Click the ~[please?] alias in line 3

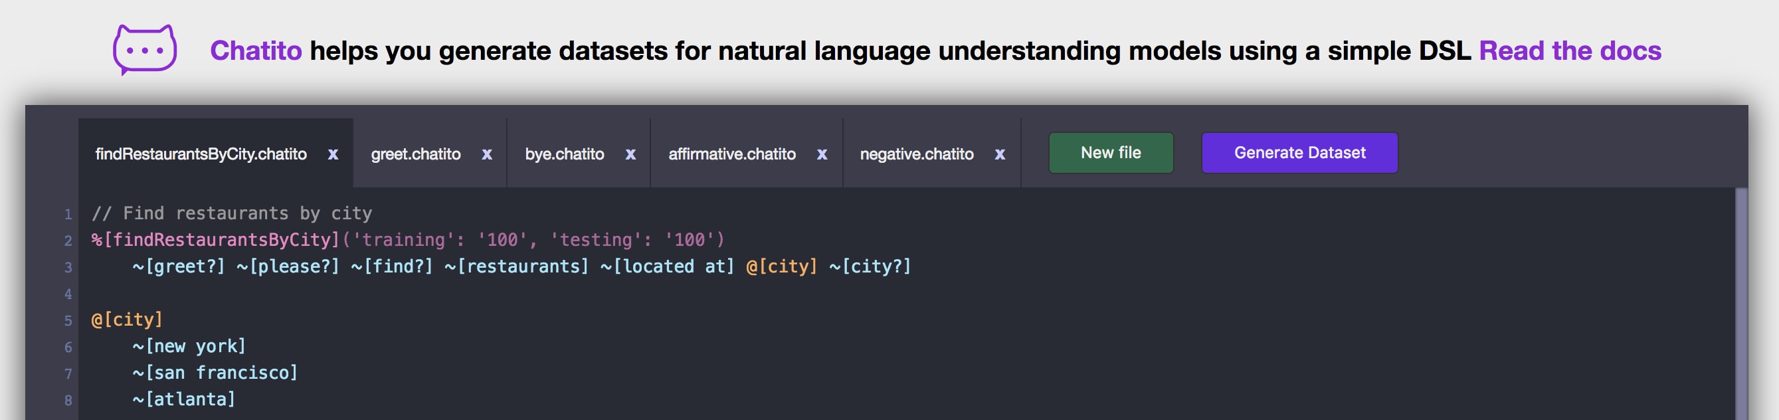(288, 266)
